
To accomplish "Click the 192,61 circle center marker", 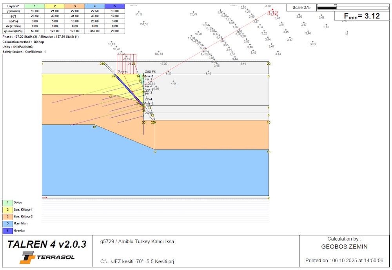I will tap(159, 51).
